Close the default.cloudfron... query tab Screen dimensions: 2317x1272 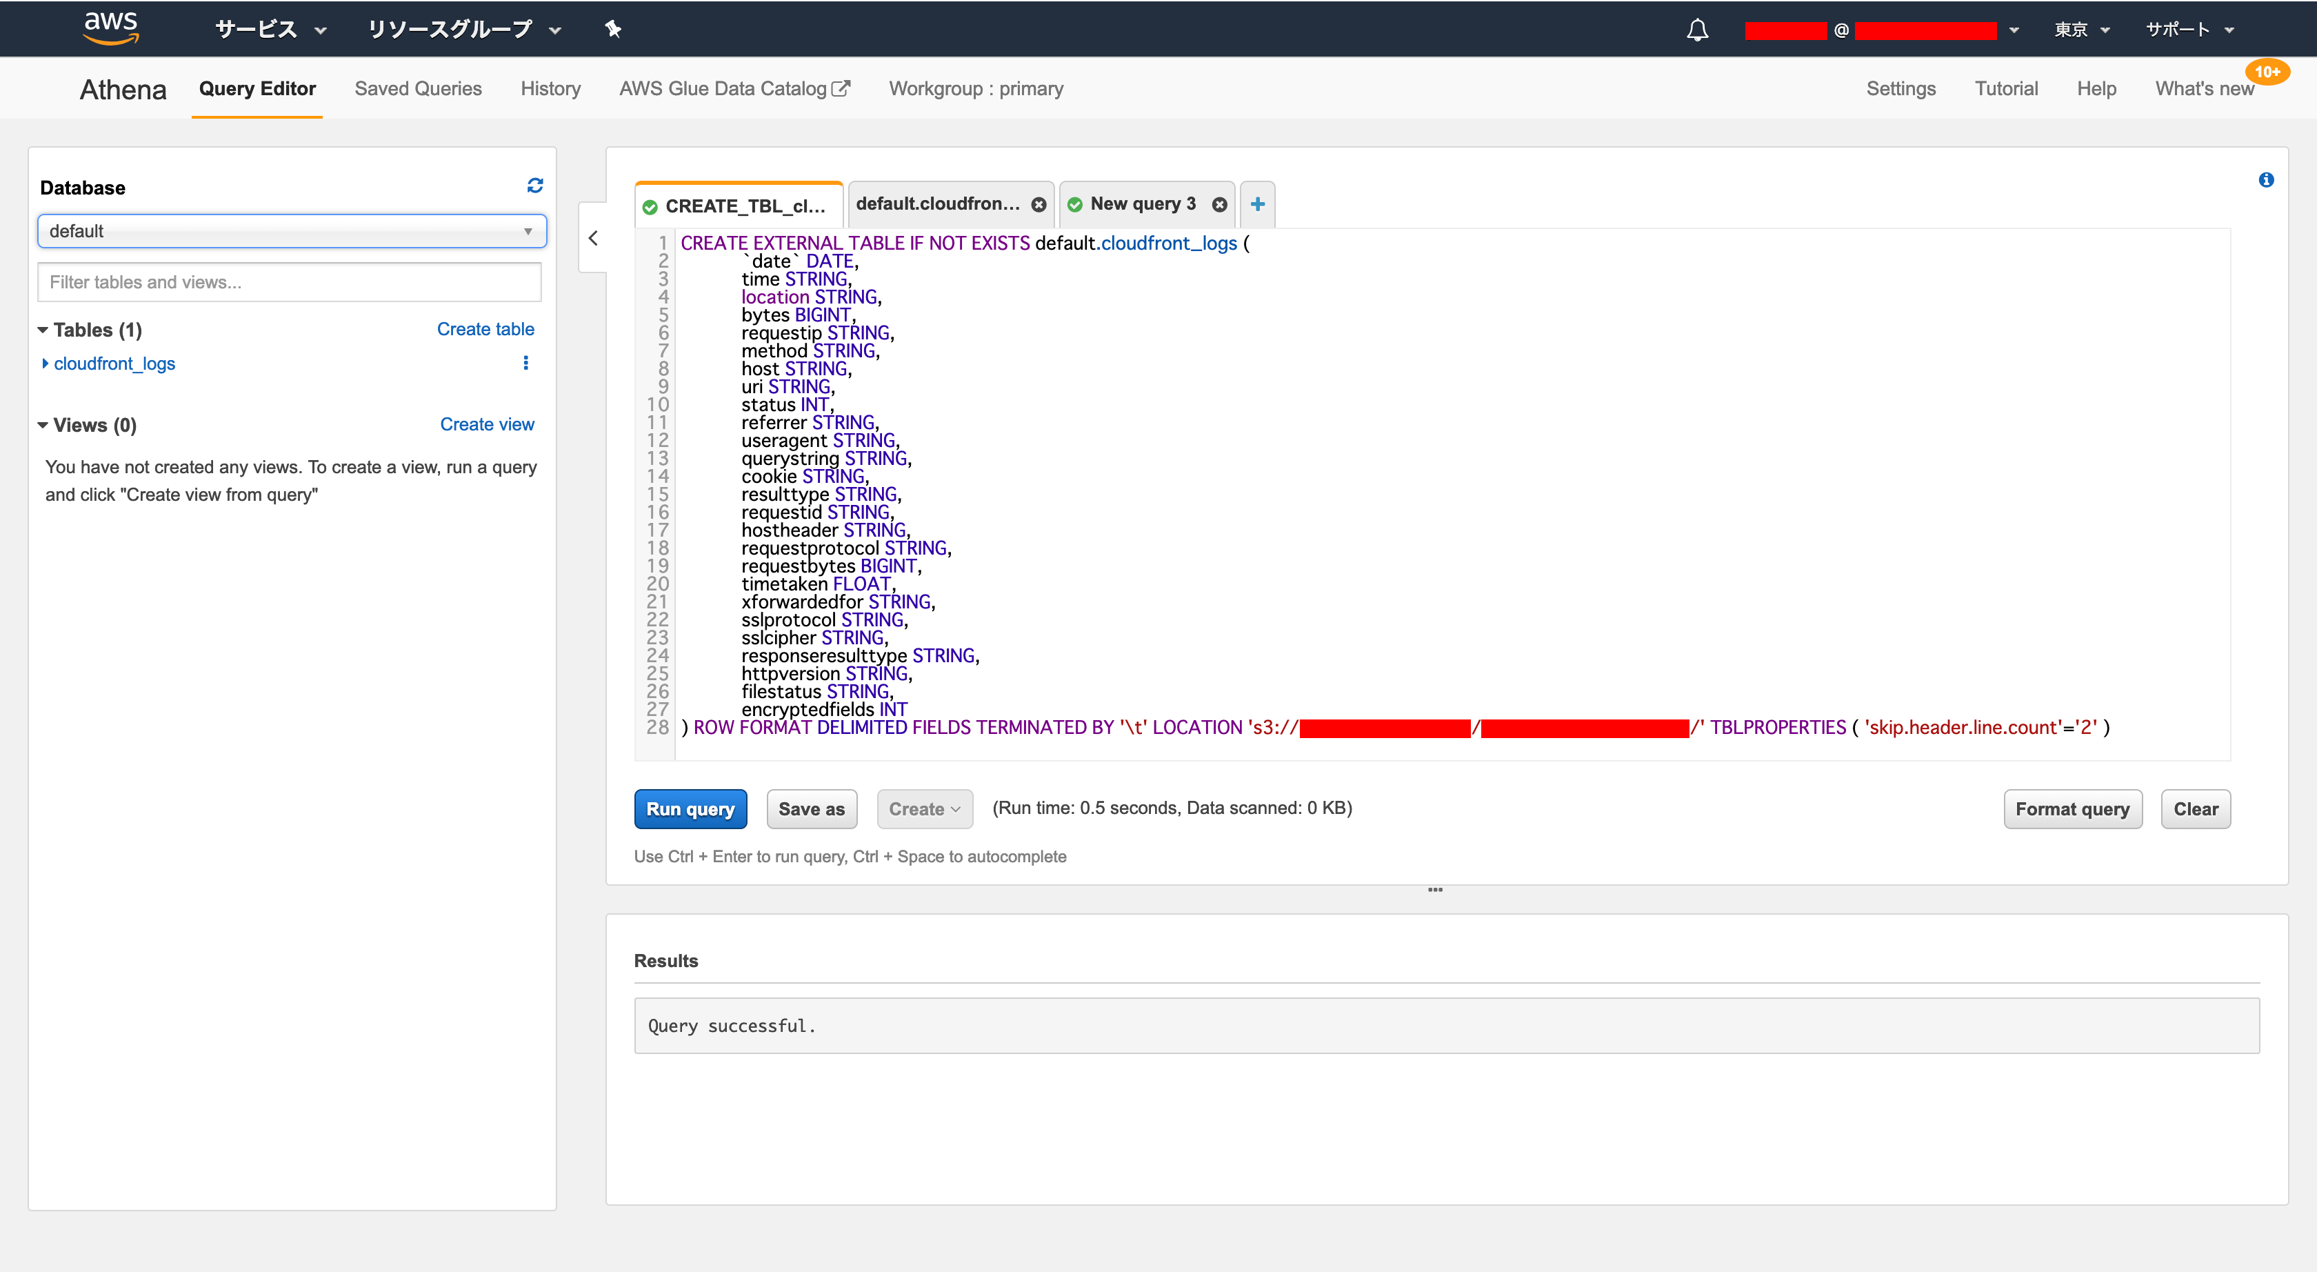(x=1039, y=205)
